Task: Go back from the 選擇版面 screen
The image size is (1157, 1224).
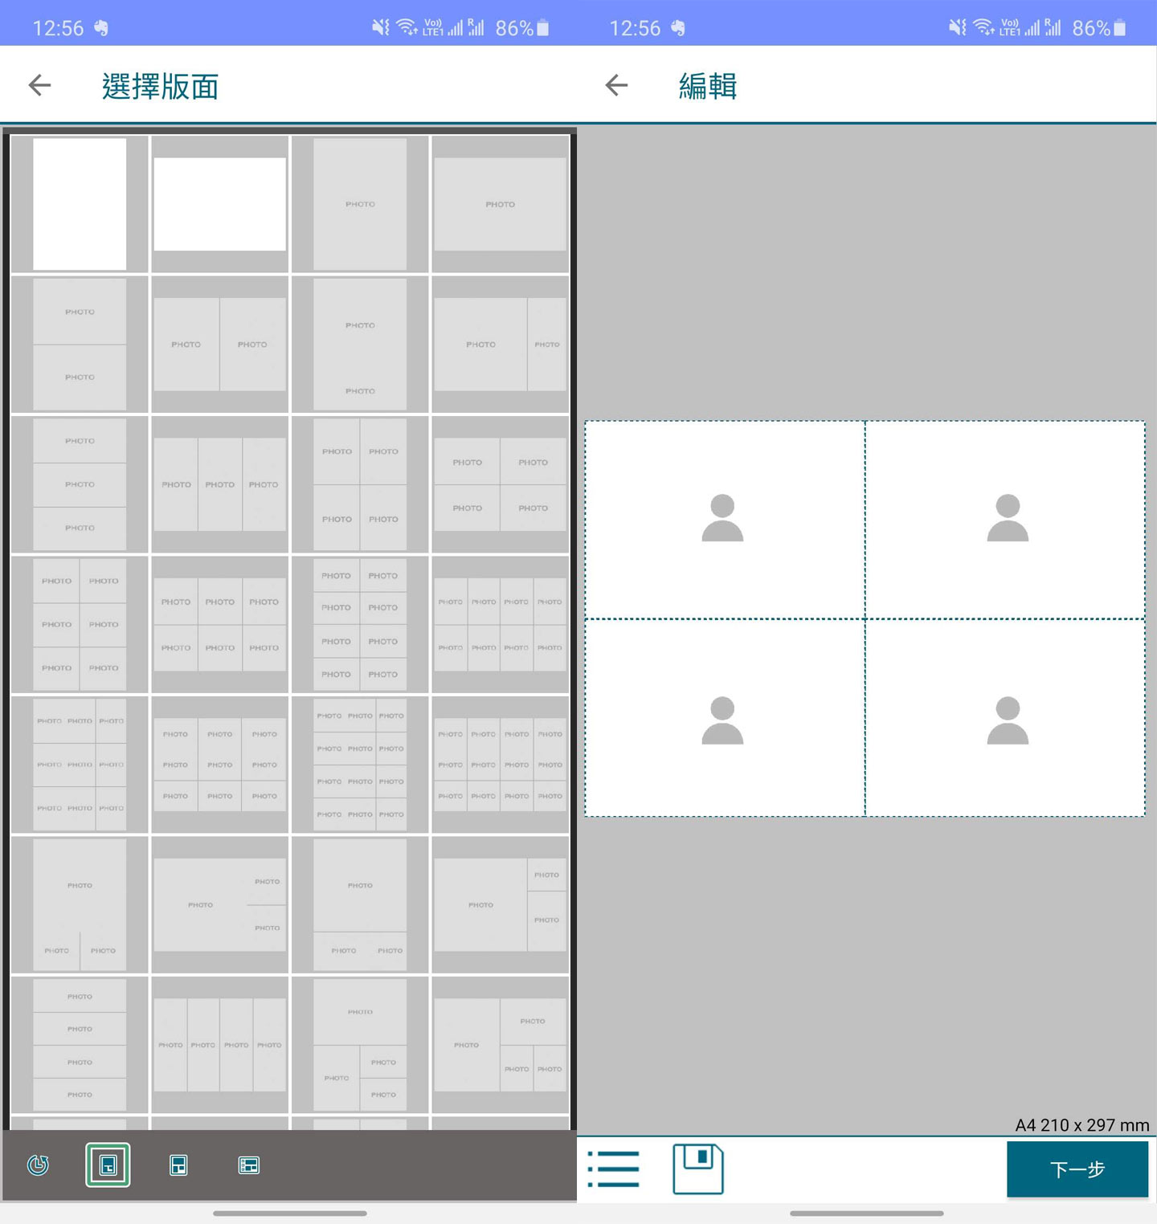Action: [x=39, y=84]
